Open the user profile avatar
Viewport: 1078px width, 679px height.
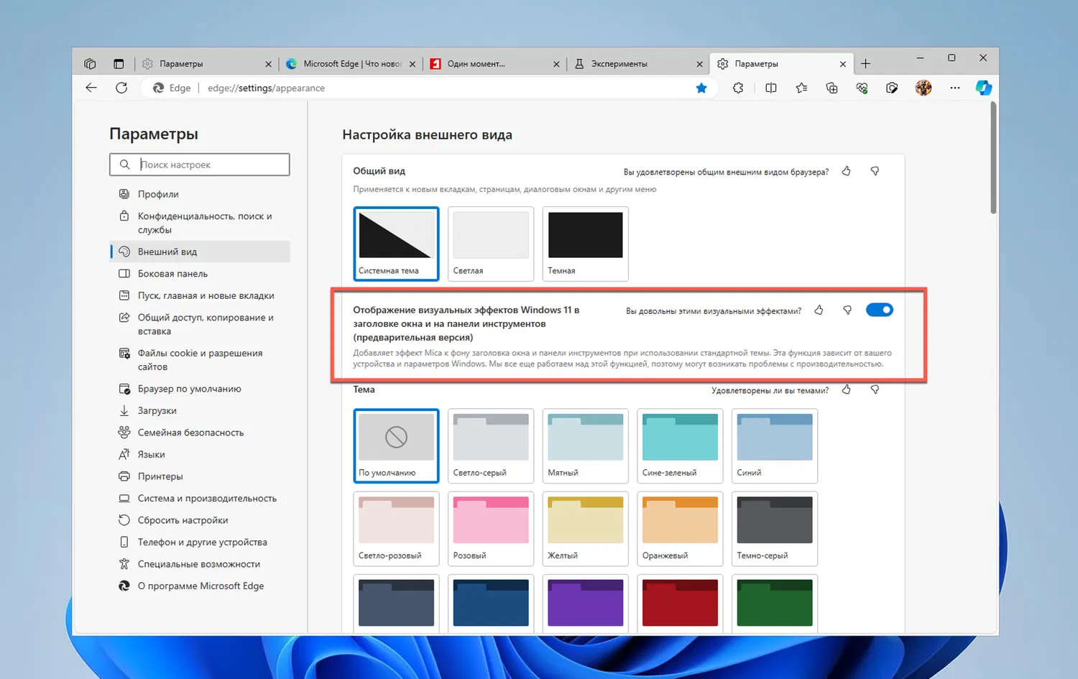click(x=923, y=88)
